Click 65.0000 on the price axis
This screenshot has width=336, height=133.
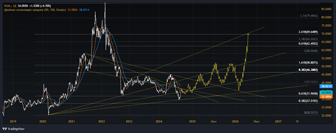pyautogui.click(x=327, y=42)
